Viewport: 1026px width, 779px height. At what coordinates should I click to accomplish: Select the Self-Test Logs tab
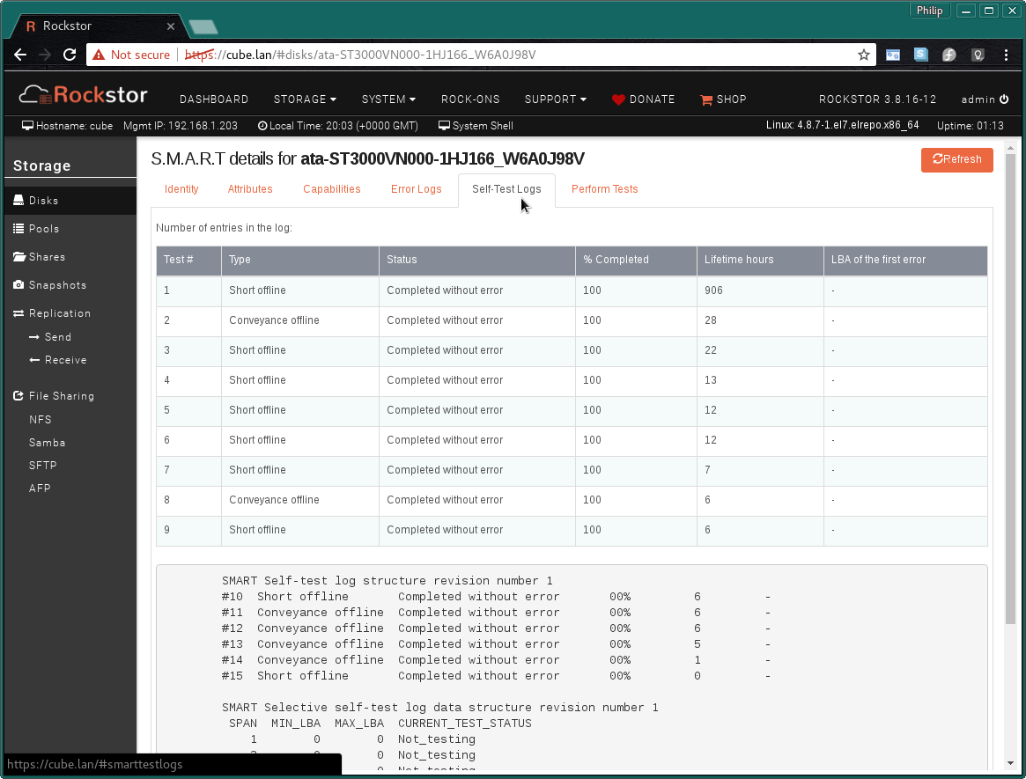506,189
